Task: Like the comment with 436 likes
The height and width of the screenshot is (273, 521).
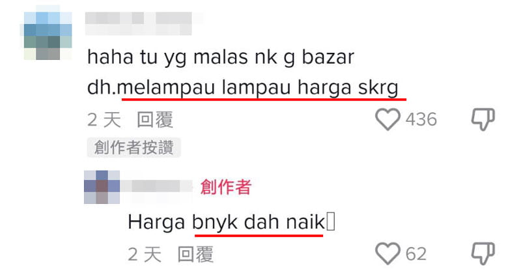Action: click(387, 119)
